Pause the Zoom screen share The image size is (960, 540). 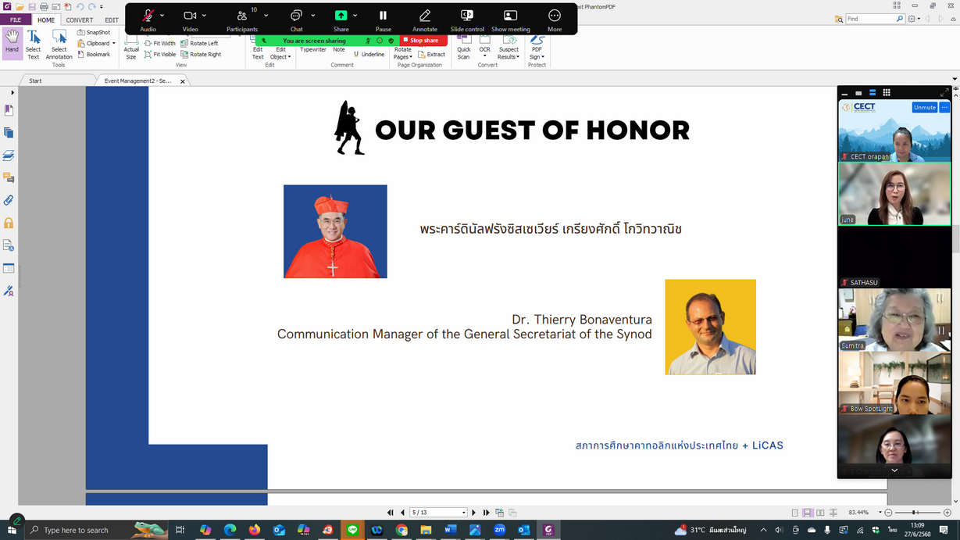pos(383,16)
